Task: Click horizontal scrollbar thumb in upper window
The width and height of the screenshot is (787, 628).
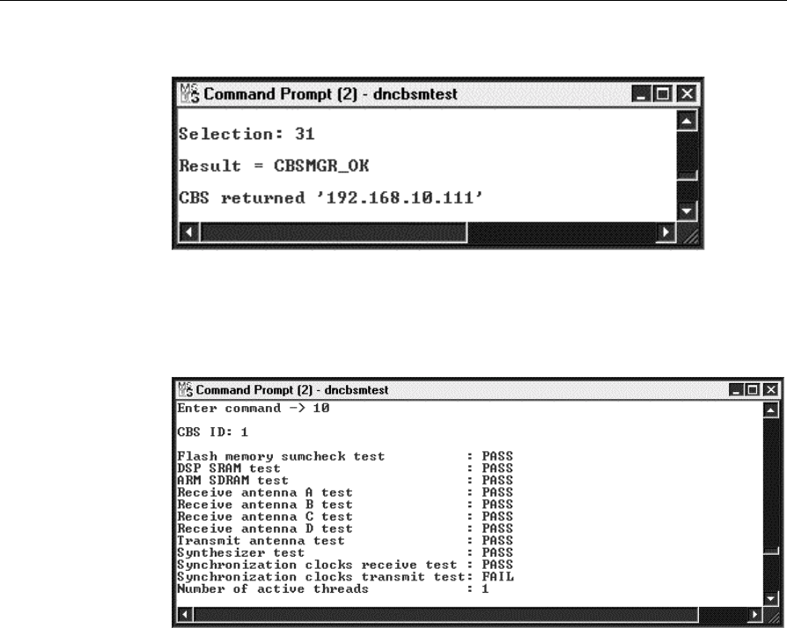Action: coord(334,233)
